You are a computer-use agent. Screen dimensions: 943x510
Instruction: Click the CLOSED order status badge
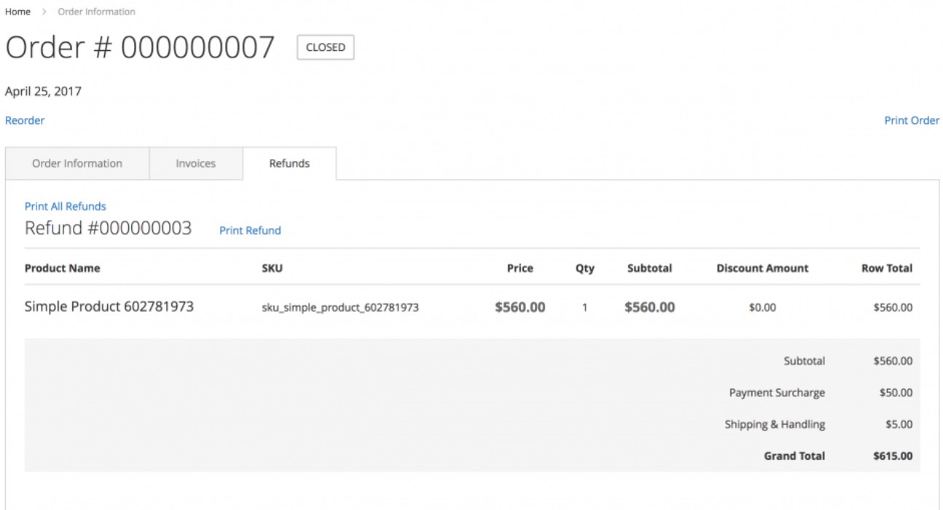click(325, 47)
